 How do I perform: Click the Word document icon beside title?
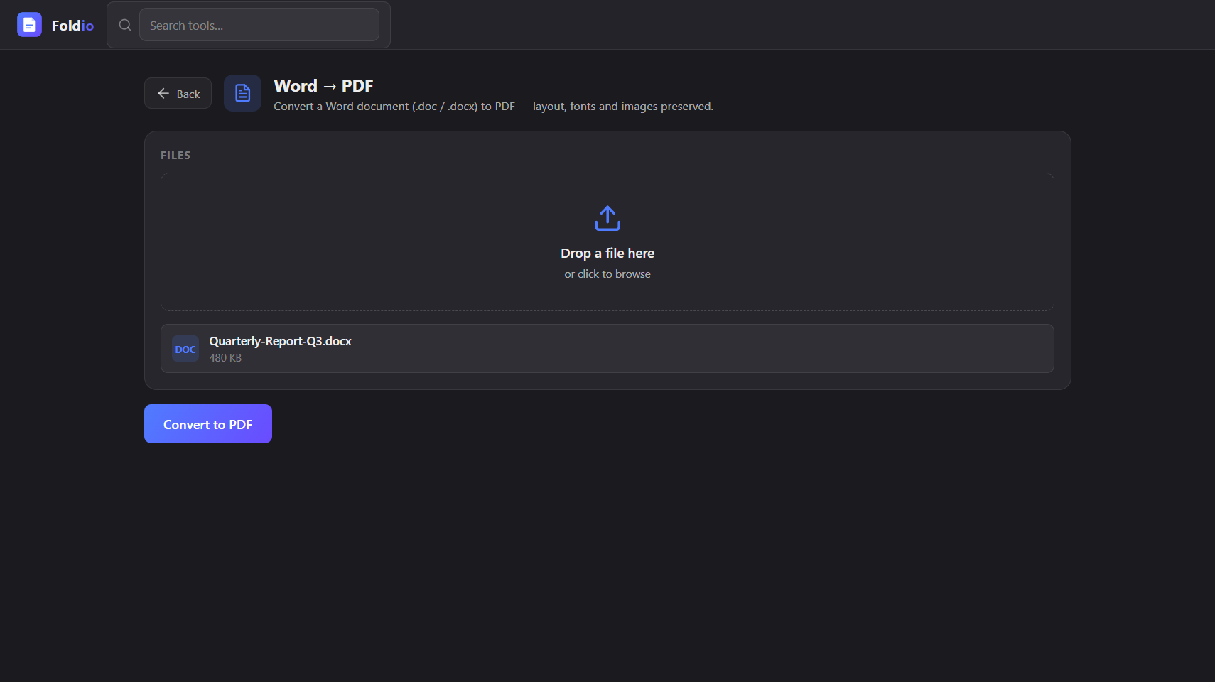point(242,93)
